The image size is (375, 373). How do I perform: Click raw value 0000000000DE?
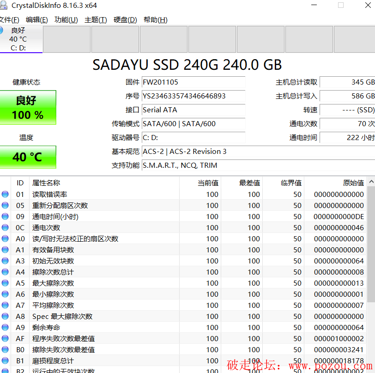click(339, 216)
